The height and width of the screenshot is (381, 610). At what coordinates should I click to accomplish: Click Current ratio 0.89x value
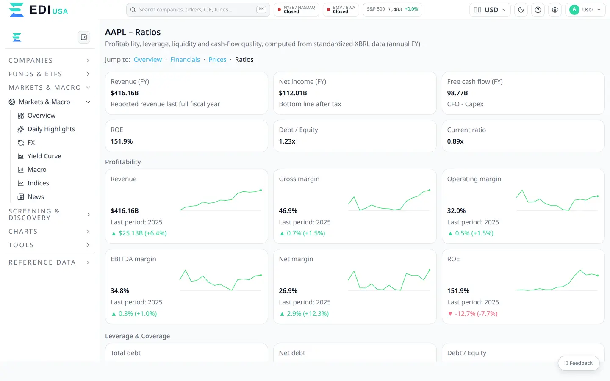(x=455, y=141)
